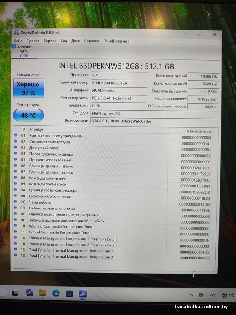Open the Справка menu
This screenshot has width=236, height=315.
pyautogui.click(x=91, y=41)
